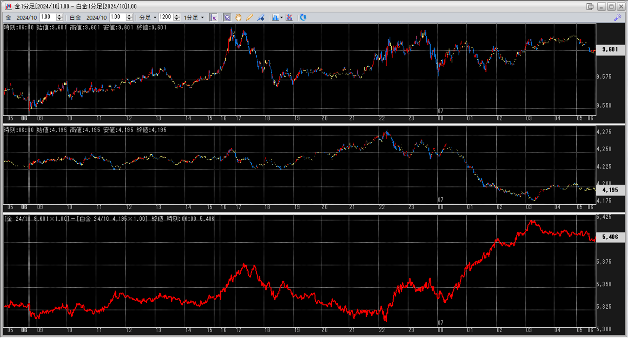Click the 金 symbol label in toolbar

pyautogui.click(x=8, y=17)
